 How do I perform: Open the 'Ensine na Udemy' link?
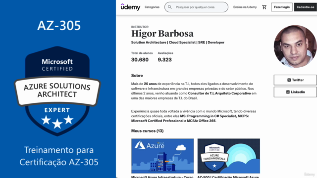click(245, 7)
